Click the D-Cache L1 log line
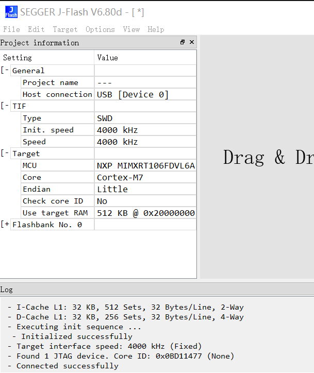This screenshot has width=314, height=373. click(x=126, y=317)
